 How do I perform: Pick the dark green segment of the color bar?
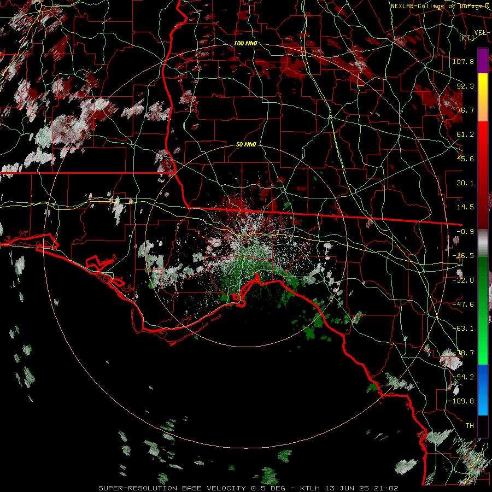483,276
